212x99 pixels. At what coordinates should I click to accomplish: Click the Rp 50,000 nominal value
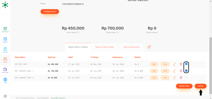(52, 78)
